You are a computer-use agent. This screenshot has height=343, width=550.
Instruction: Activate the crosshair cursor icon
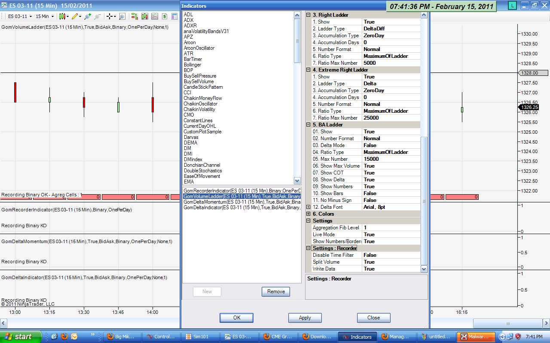point(110,16)
